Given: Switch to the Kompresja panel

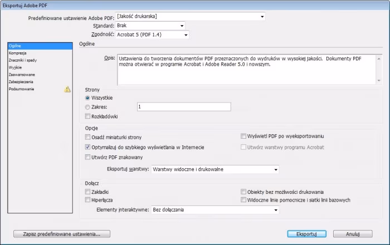Looking at the screenshot, I should 40,53.
